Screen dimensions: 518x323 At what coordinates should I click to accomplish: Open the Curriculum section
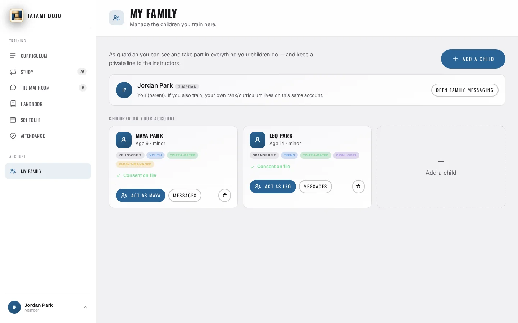point(48,56)
